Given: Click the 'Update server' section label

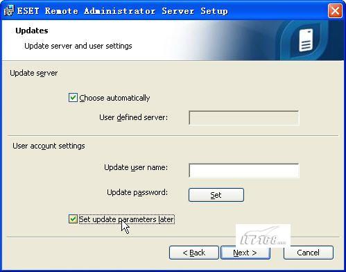Looking at the screenshot, I should (x=34, y=73).
